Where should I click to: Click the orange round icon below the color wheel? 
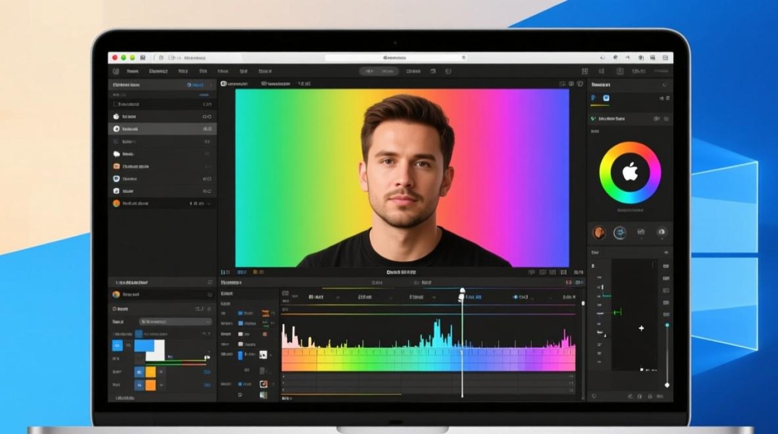pyautogui.click(x=599, y=233)
